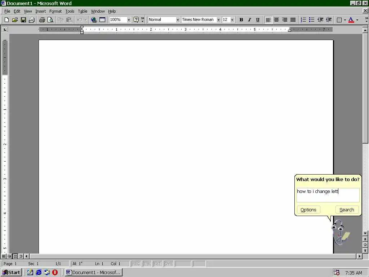Open the Times New Roman font dropdown
The image size is (369, 277).
pyautogui.click(x=218, y=20)
